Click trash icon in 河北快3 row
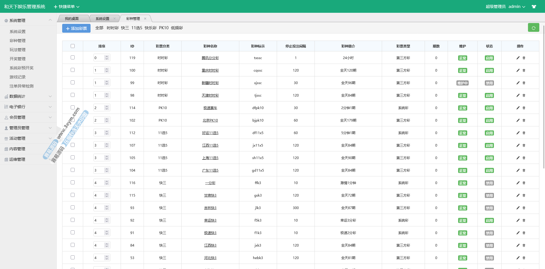 pyautogui.click(x=524, y=258)
